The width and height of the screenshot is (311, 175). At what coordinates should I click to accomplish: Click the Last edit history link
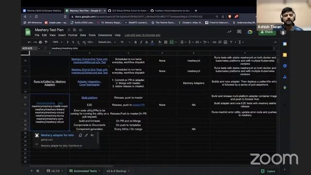click(x=142, y=35)
